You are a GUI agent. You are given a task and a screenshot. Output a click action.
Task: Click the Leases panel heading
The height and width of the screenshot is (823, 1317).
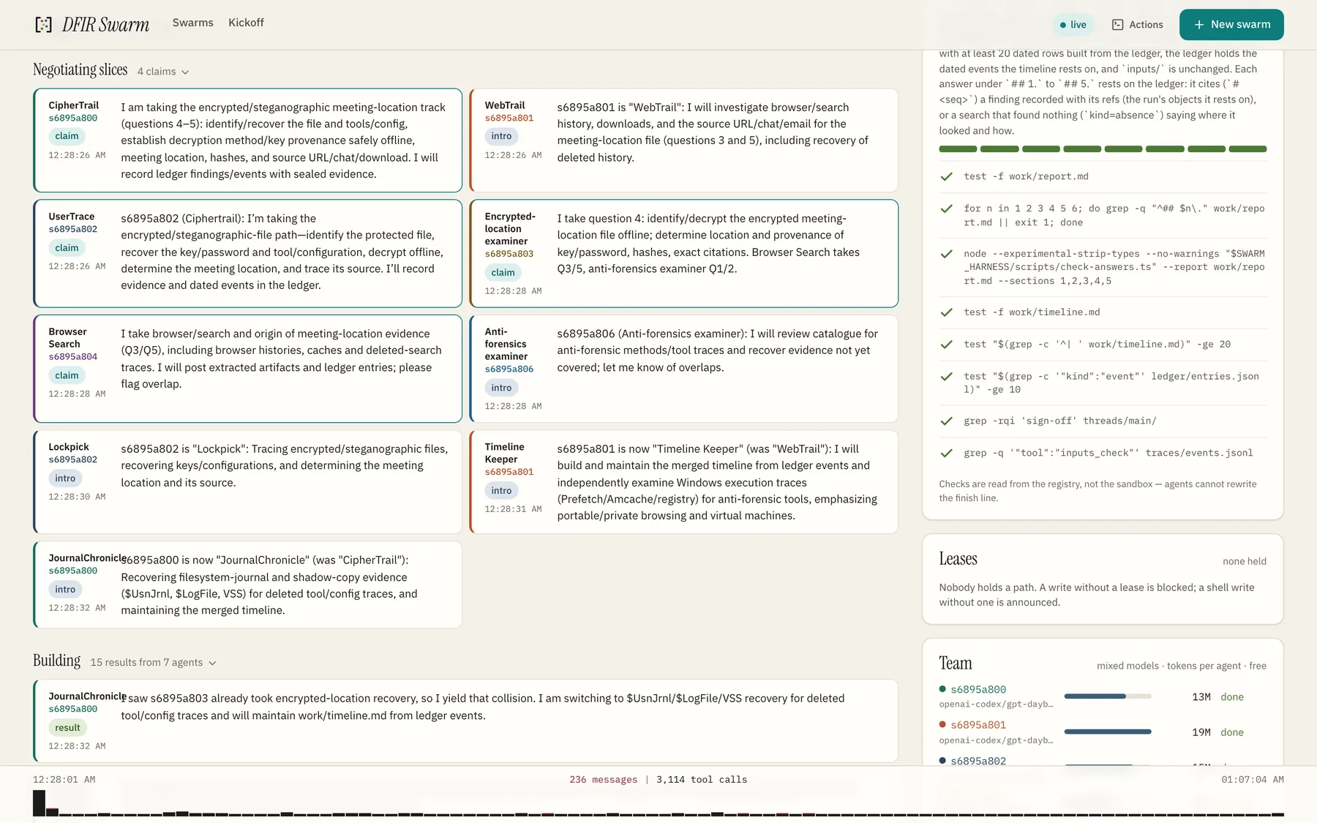click(x=958, y=559)
